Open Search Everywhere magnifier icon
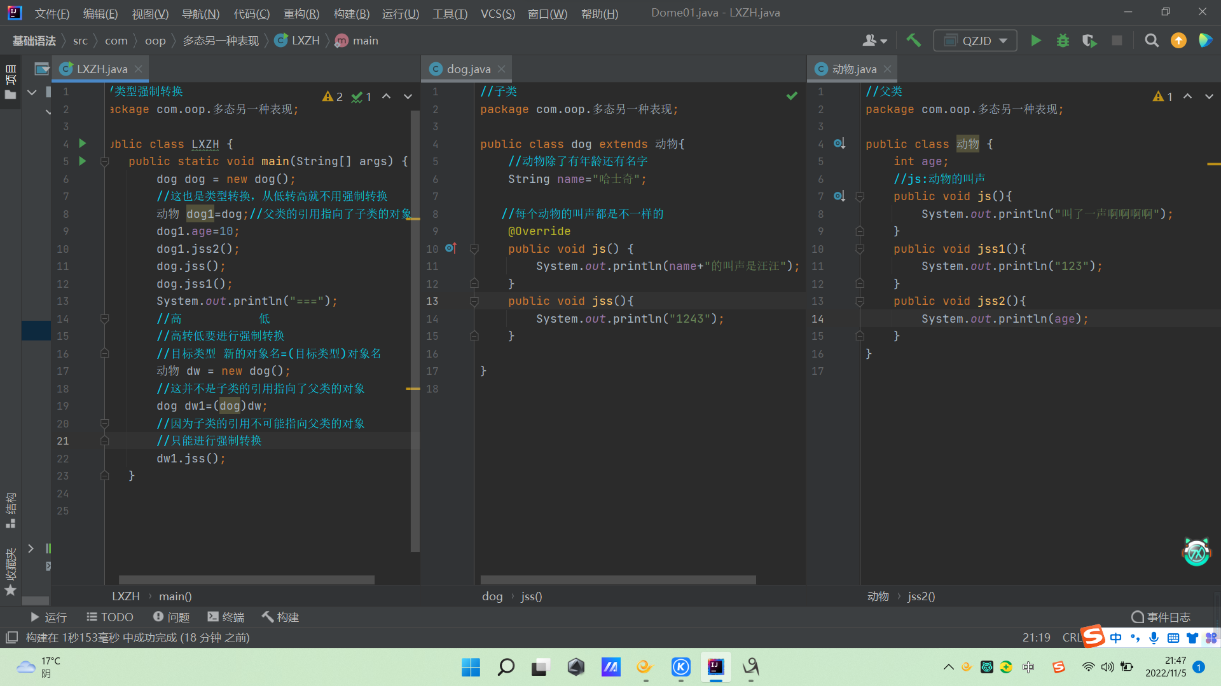This screenshot has height=686, width=1221. tap(1151, 41)
